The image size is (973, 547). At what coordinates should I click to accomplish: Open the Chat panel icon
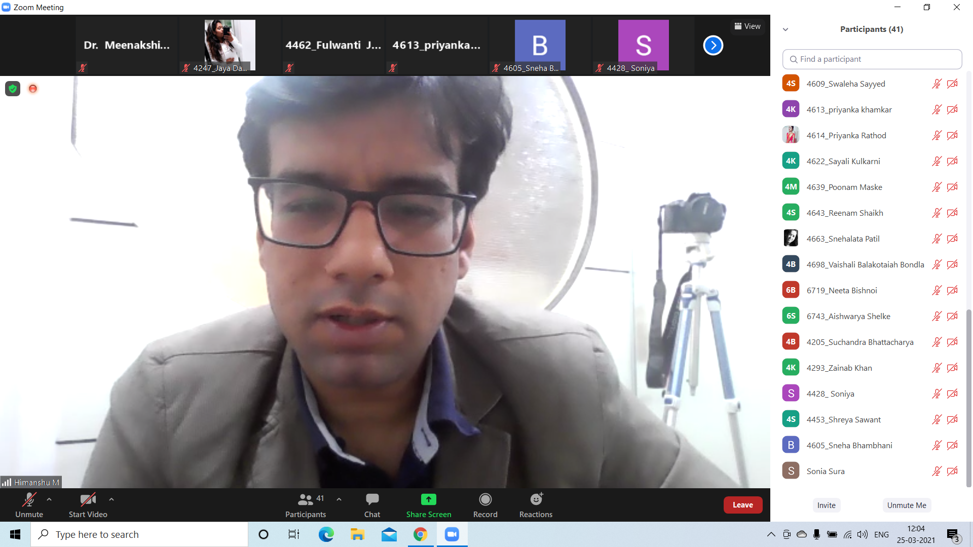(372, 499)
